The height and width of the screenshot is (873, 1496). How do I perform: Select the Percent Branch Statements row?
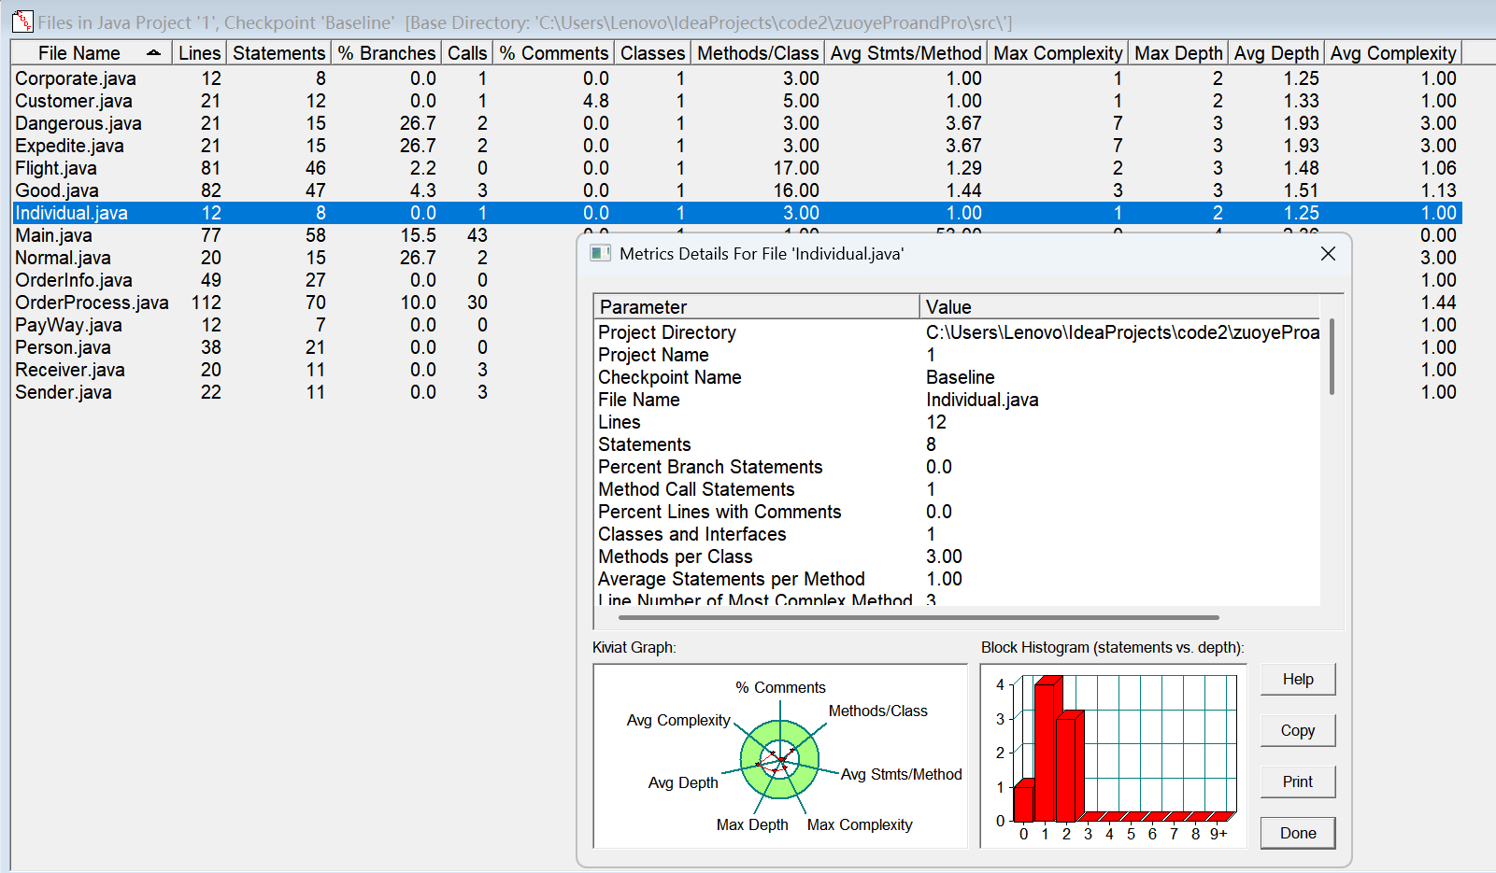click(x=958, y=467)
